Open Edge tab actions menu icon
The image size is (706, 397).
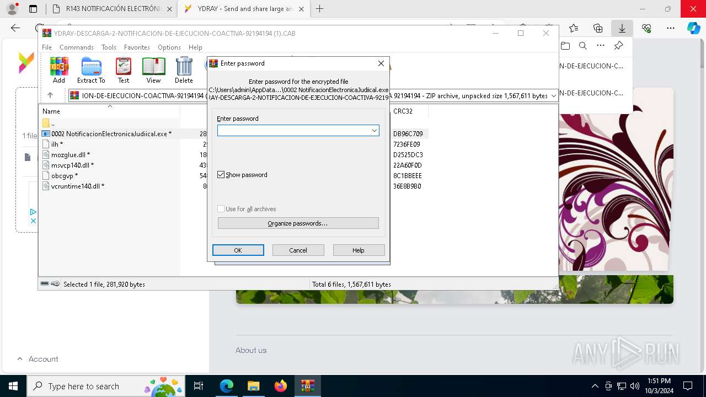[x=33, y=9]
